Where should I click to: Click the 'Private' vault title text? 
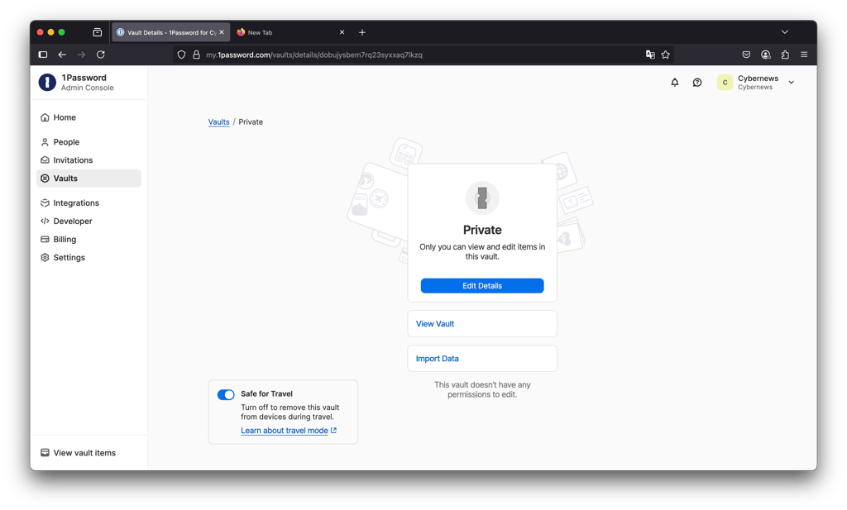pyautogui.click(x=482, y=230)
